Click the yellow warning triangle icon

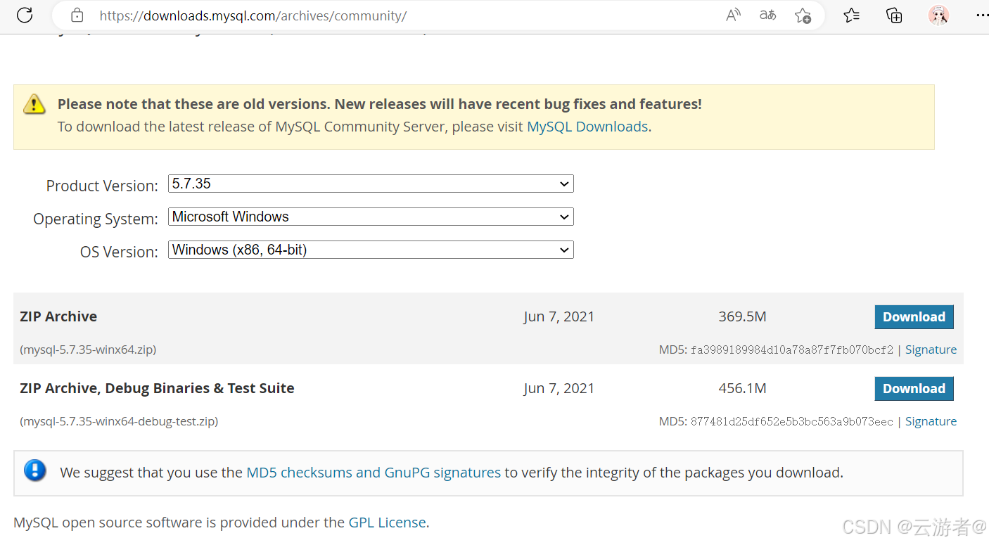[34, 105]
